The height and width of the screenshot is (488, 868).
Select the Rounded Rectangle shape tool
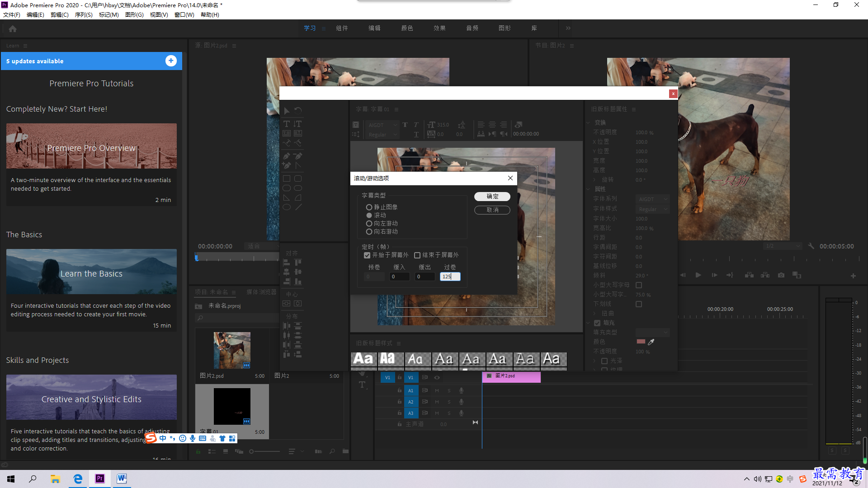pos(298,178)
